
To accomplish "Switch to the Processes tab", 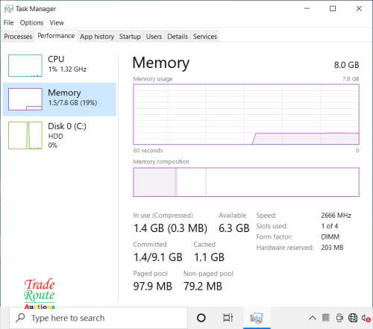I will tap(18, 37).
